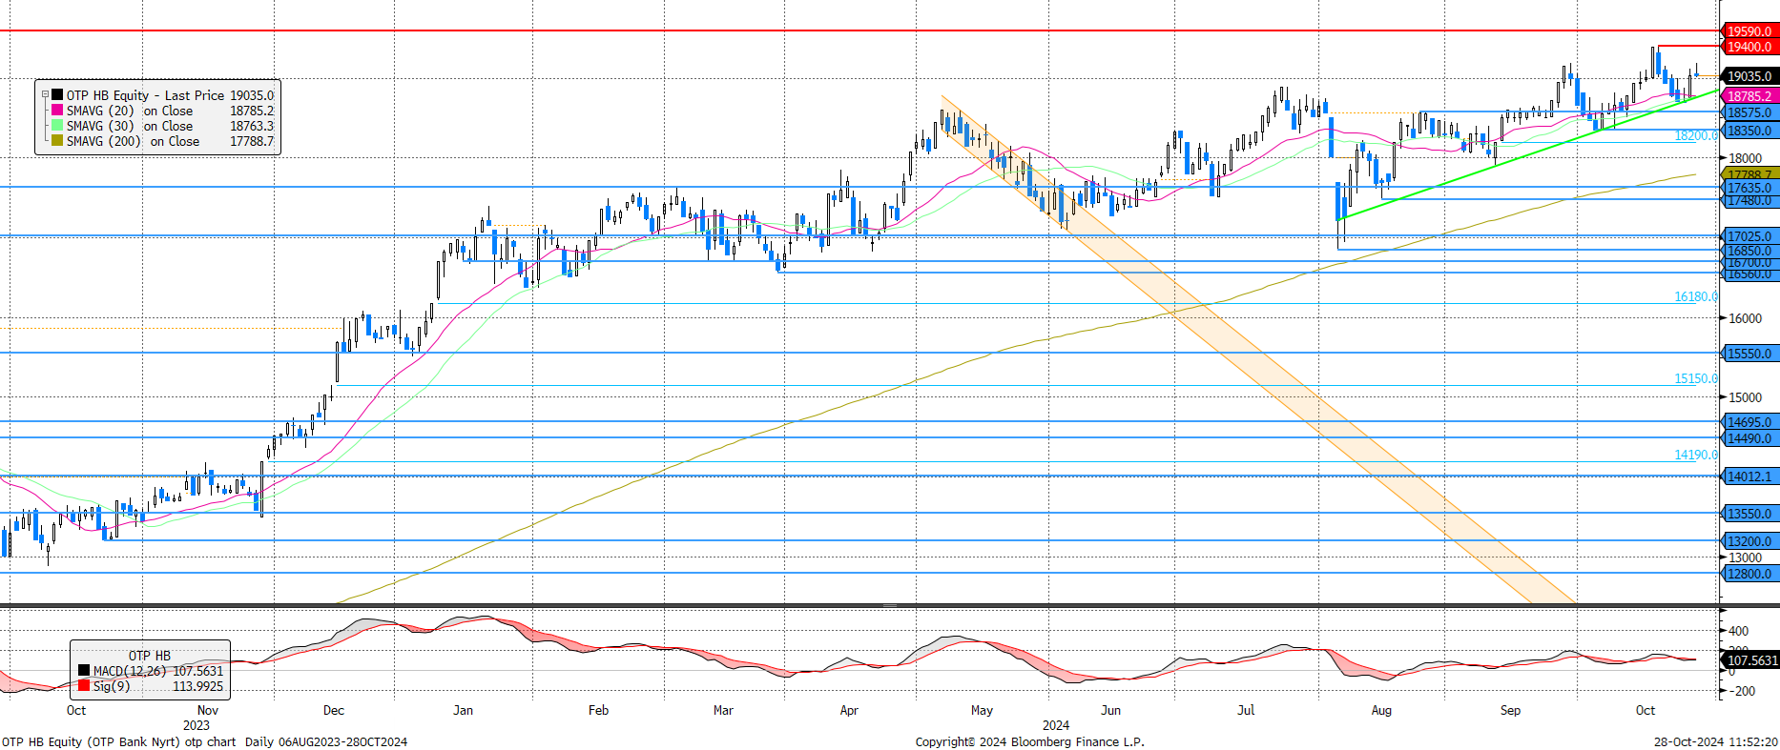Click the 16000 price axis tick

1746,318
